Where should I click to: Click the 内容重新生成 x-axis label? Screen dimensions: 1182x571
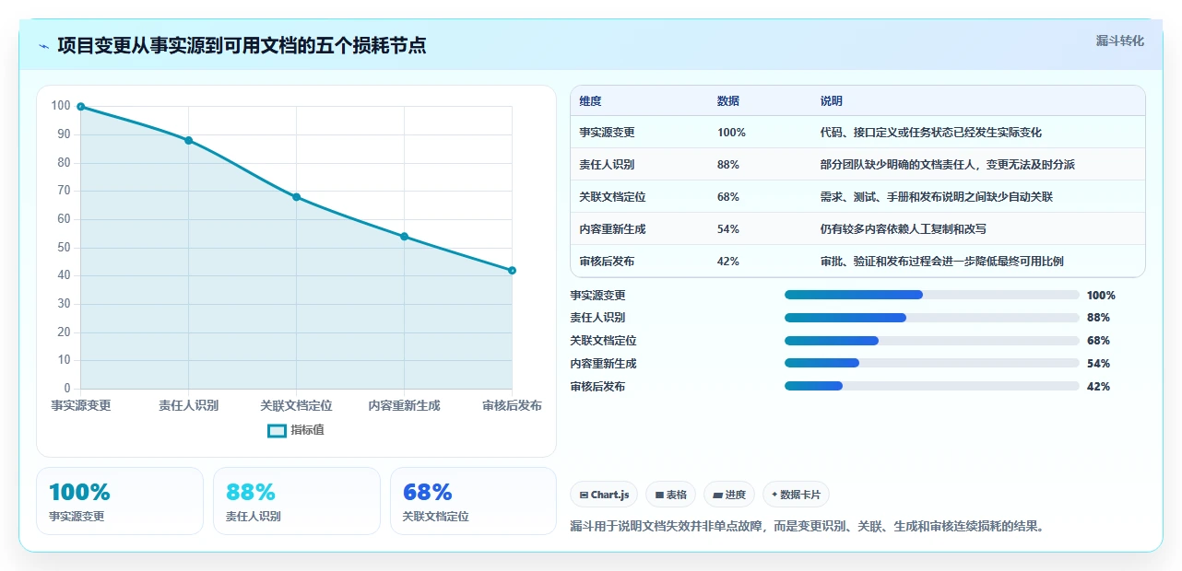pos(404,405)
